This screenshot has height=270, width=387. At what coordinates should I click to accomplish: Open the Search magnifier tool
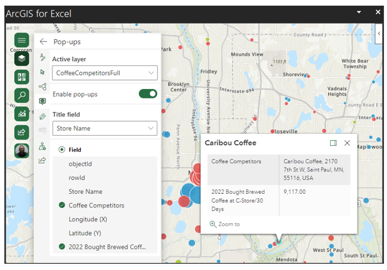(x=22, y=95)
